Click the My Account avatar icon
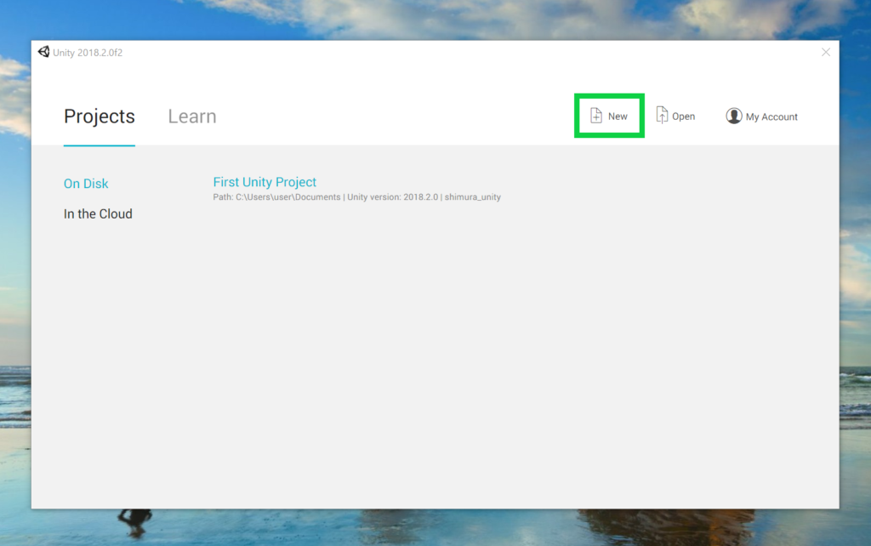The width and height of the screenshot is (871, 546). (733, 116)
